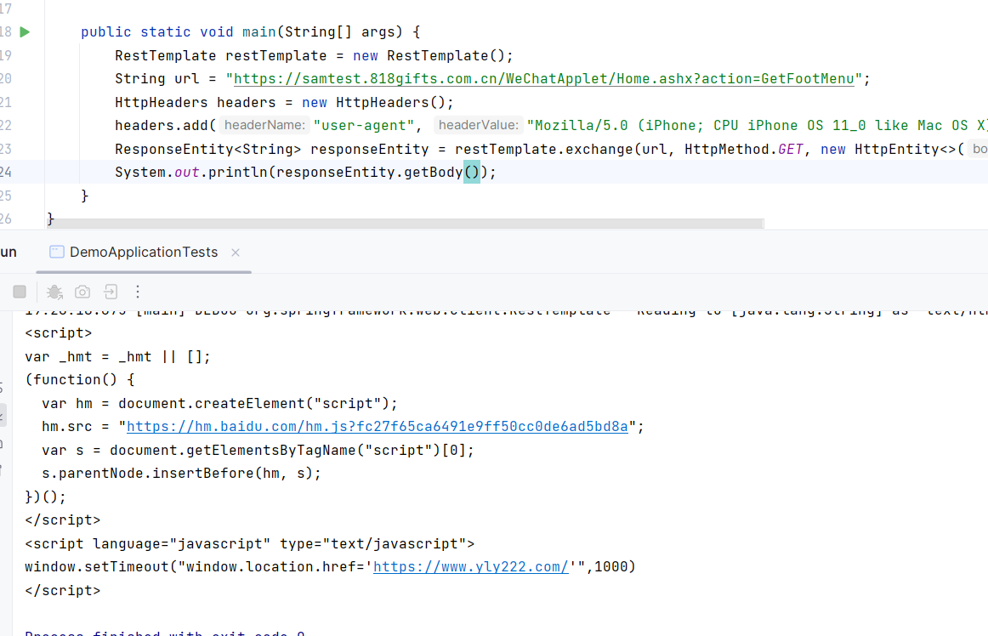Click "hm.src =" in console output
Image resolution: width=988 pixels, height=636 pixels.
(x=76, y=427)
